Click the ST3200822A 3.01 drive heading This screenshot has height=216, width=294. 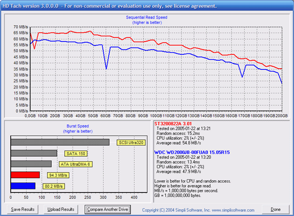pyautogui.click(x=173, y=124)
